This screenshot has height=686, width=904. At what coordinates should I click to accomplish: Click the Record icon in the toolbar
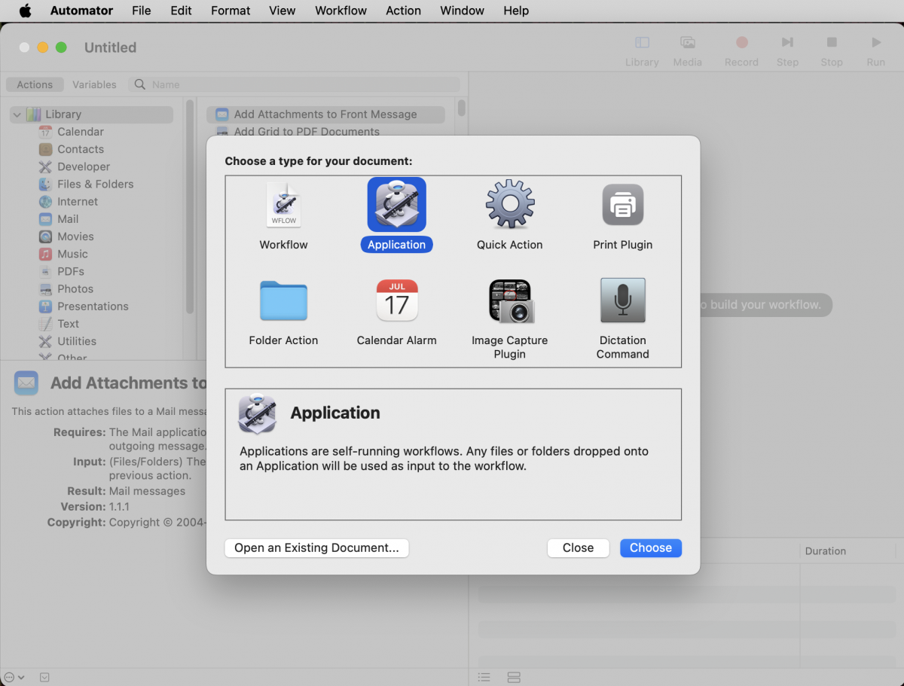[x=741, y=43]
